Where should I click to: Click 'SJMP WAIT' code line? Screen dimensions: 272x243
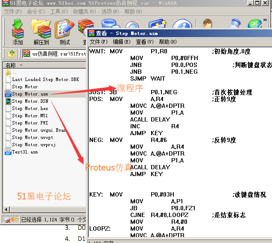tap(148, 78)
